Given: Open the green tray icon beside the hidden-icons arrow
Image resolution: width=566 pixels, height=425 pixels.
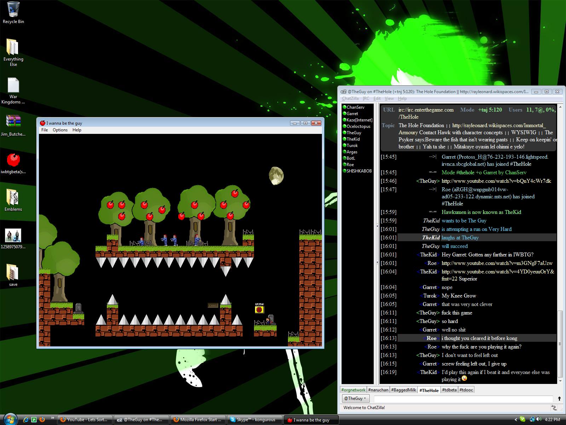Looking at the screenshot, I should point(523,419).
